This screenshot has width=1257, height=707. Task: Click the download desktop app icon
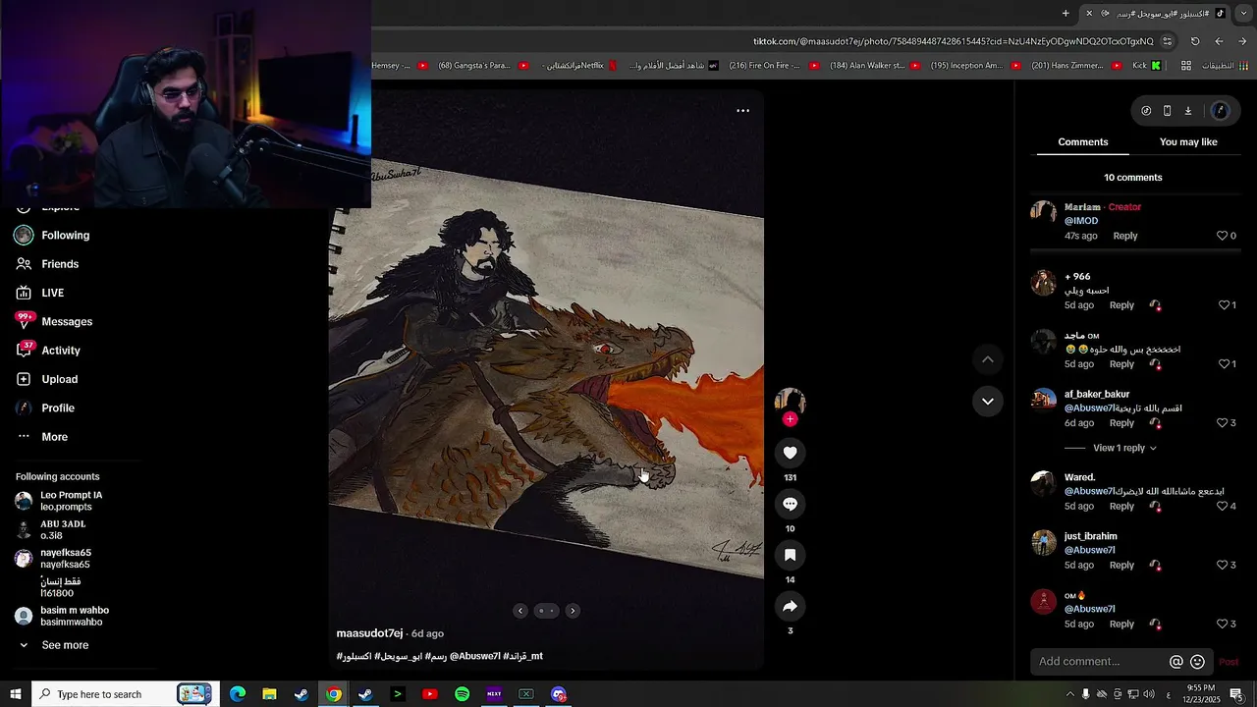1187,111
